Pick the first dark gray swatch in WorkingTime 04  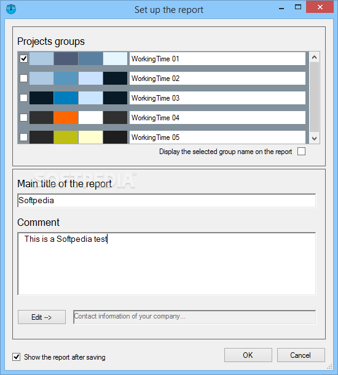pyautogui.click(x=41, y=117)
